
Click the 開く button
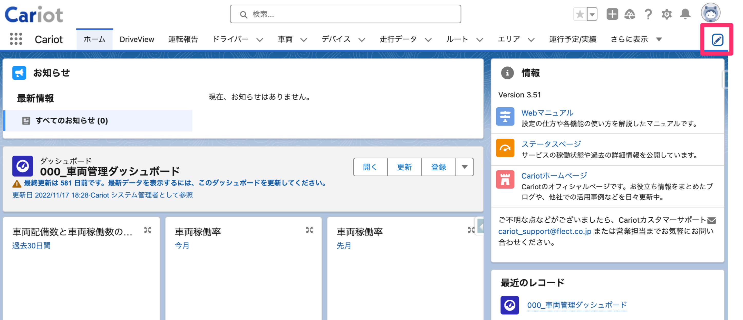click(370, 167)
